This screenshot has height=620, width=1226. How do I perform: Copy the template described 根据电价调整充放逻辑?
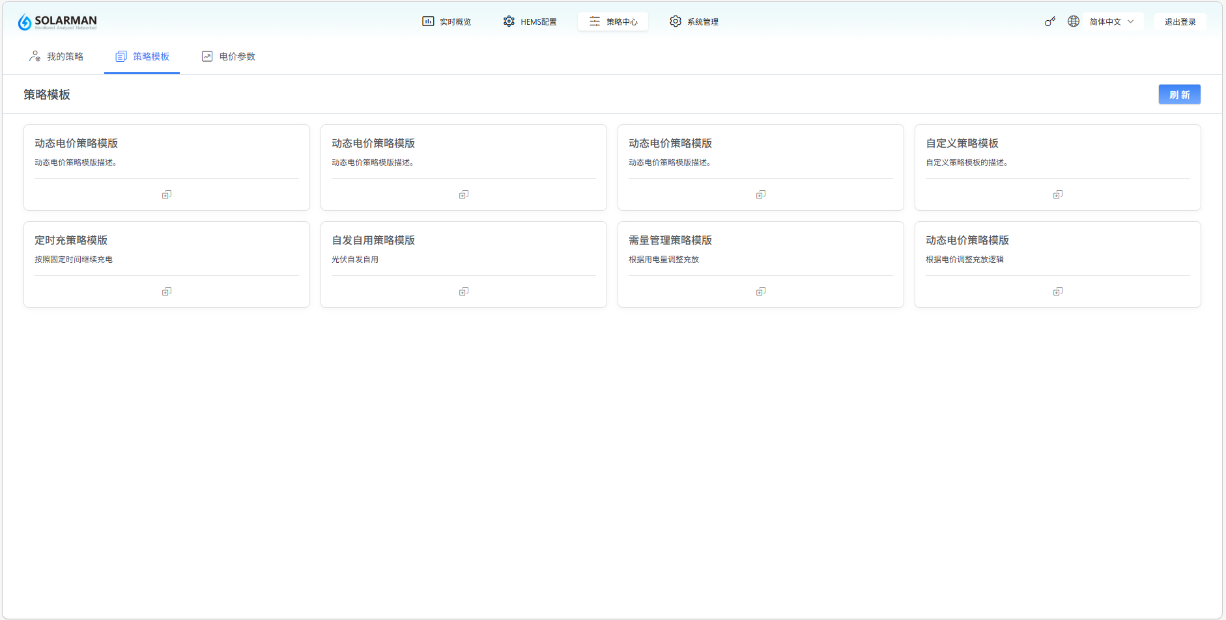tap(1058, 291)
